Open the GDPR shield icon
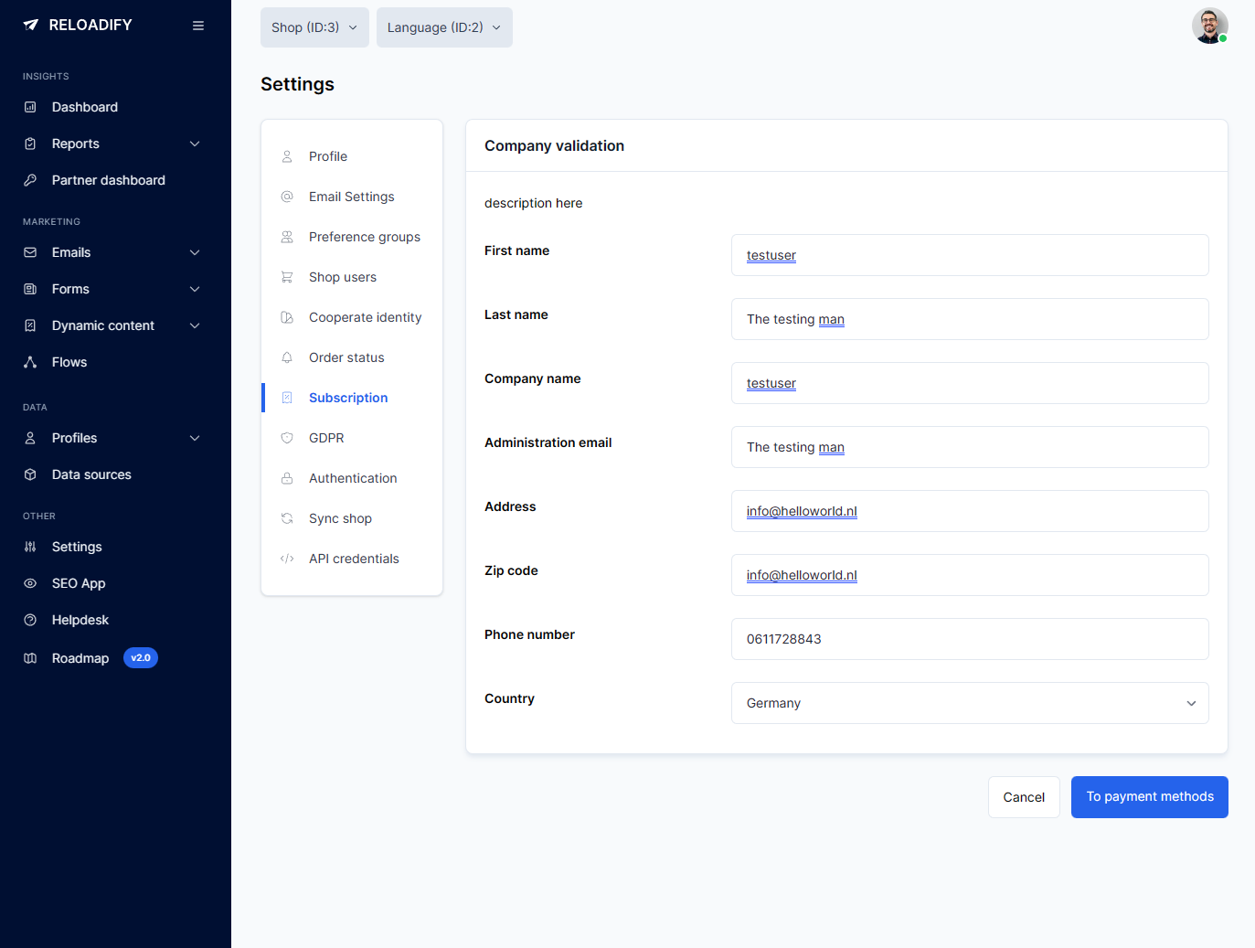The image size is (1255, 948). (x=287, y=438)
